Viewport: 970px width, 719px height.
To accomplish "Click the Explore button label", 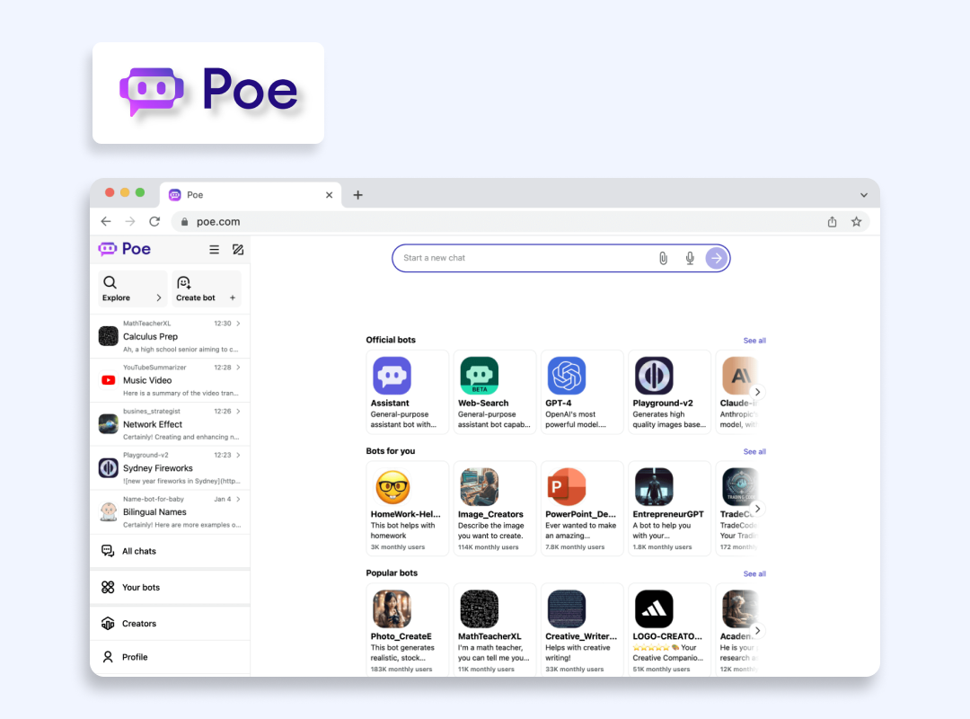I will coord(116,297).
